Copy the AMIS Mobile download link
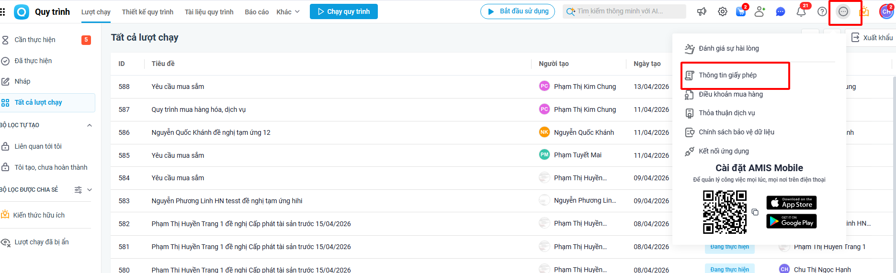 (x=755, y=212)
